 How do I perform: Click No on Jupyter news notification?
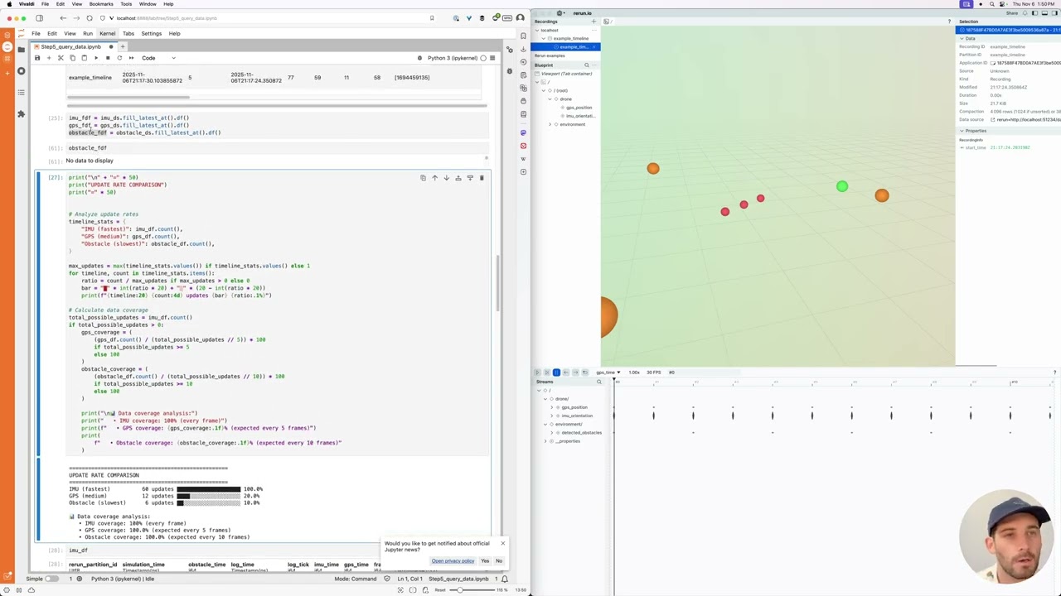coord(498,561)
